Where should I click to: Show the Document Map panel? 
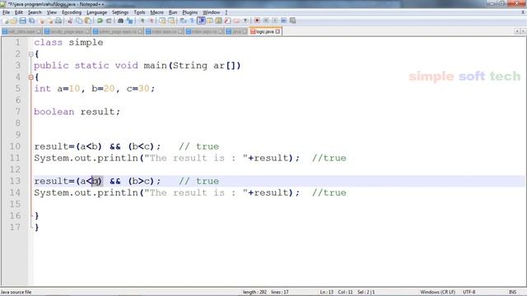pos(218,21)
